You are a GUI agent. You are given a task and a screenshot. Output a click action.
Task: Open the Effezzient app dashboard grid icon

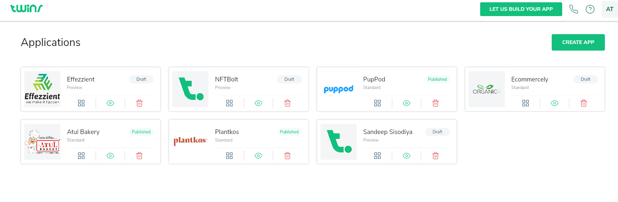tap(81, 103)
